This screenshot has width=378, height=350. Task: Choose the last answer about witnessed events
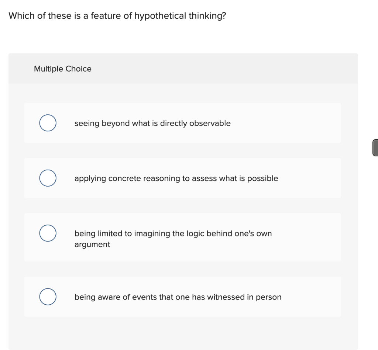click(x=178, y=297)
